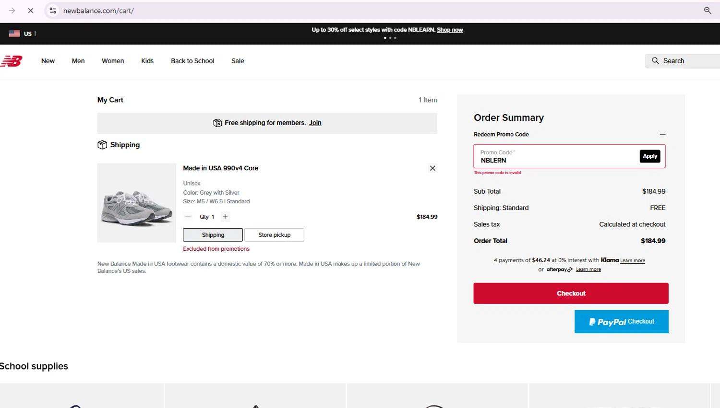The height and width of the screenshot is (408, 720).
Task: Click Klarna Learn more link
Action: [x=633, y=261]
